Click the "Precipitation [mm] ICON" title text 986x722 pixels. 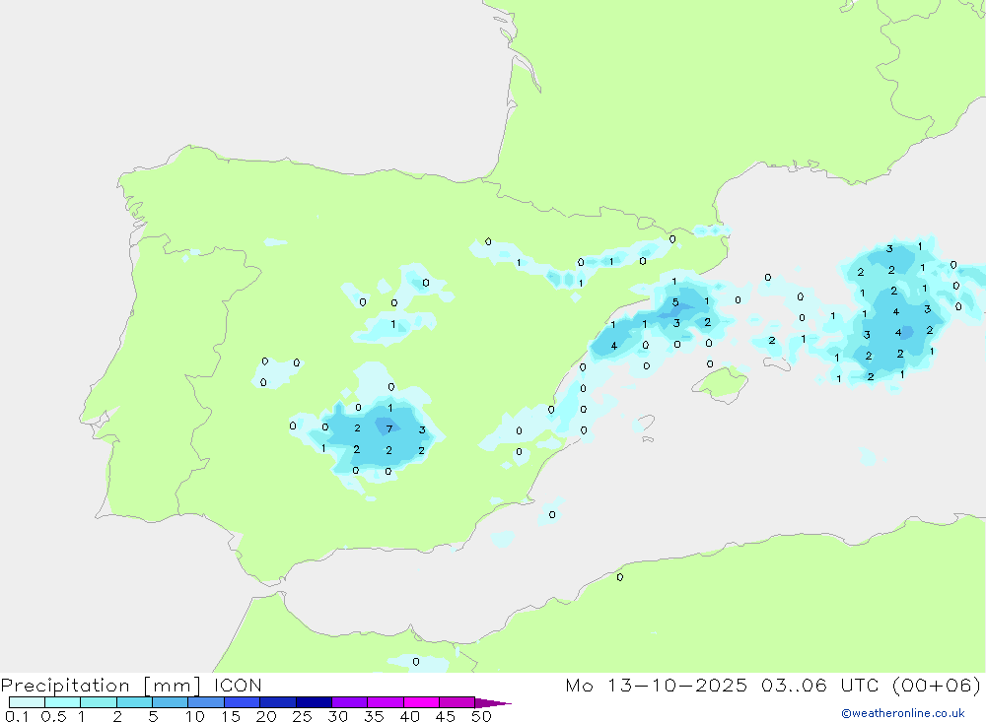(x=131, y=685)
